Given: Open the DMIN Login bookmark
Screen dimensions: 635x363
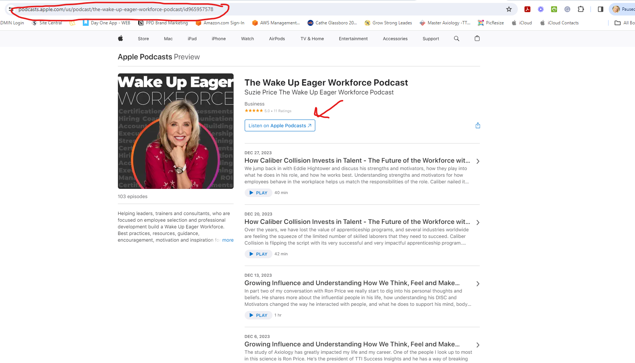Looking at the screenshot, I should [x=12, y=23].
